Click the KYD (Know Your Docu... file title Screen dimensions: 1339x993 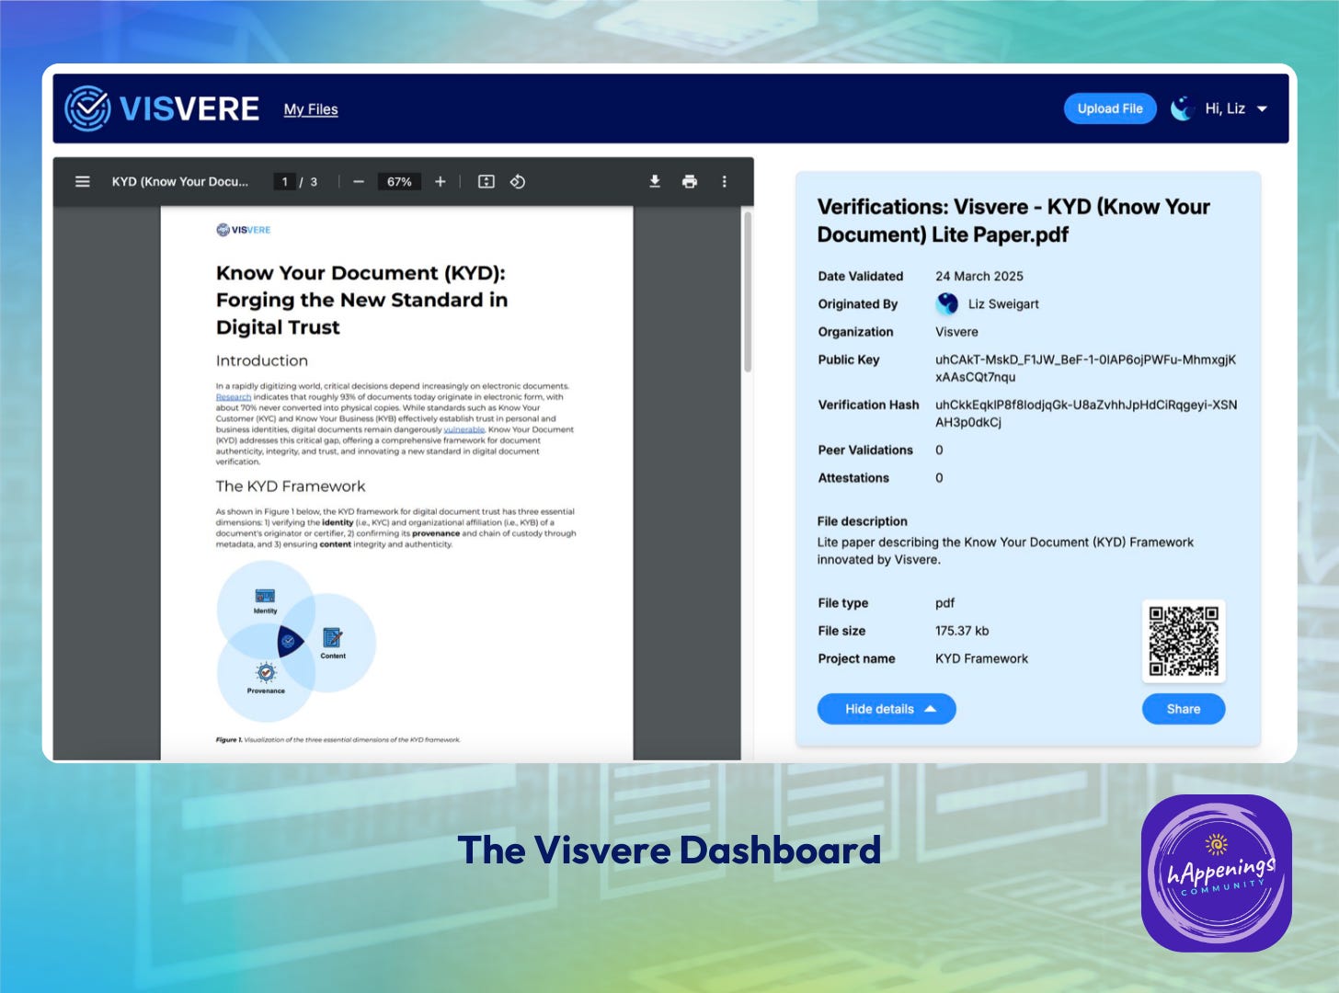click(x=180, y=182)
